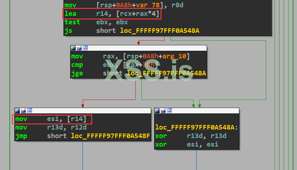The width and height of the screenshot is (297, 170).
Task: Click the pencil edit icon on the cmp ebx node
Action: click(x=79, y=48)
